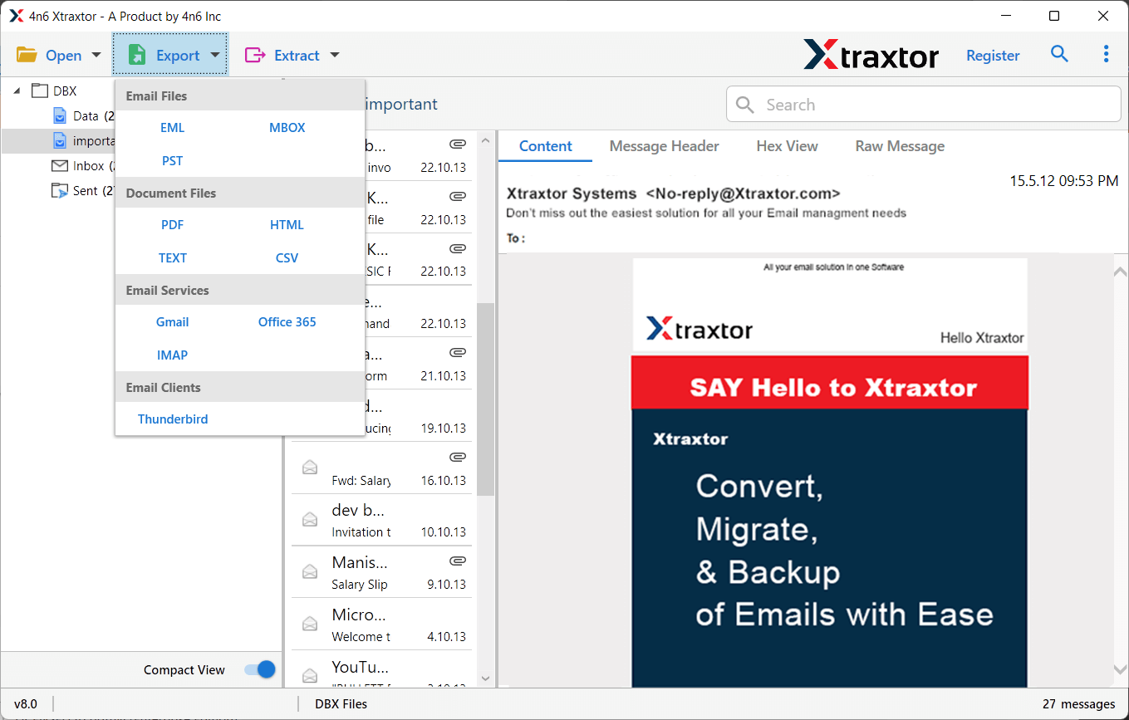Click DBX Files in the status bar
The image size is (1129, 720).
(341, 704)
